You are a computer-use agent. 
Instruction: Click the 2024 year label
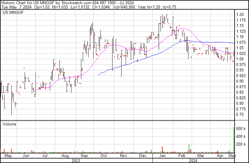point(193,161)
